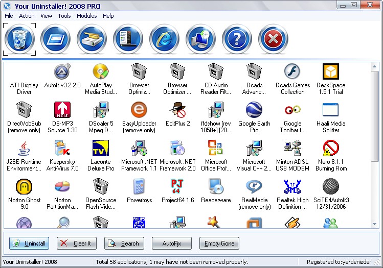The image size is (383, 268).
Task: Click the AutoFix button
Action: click(172, 243)
